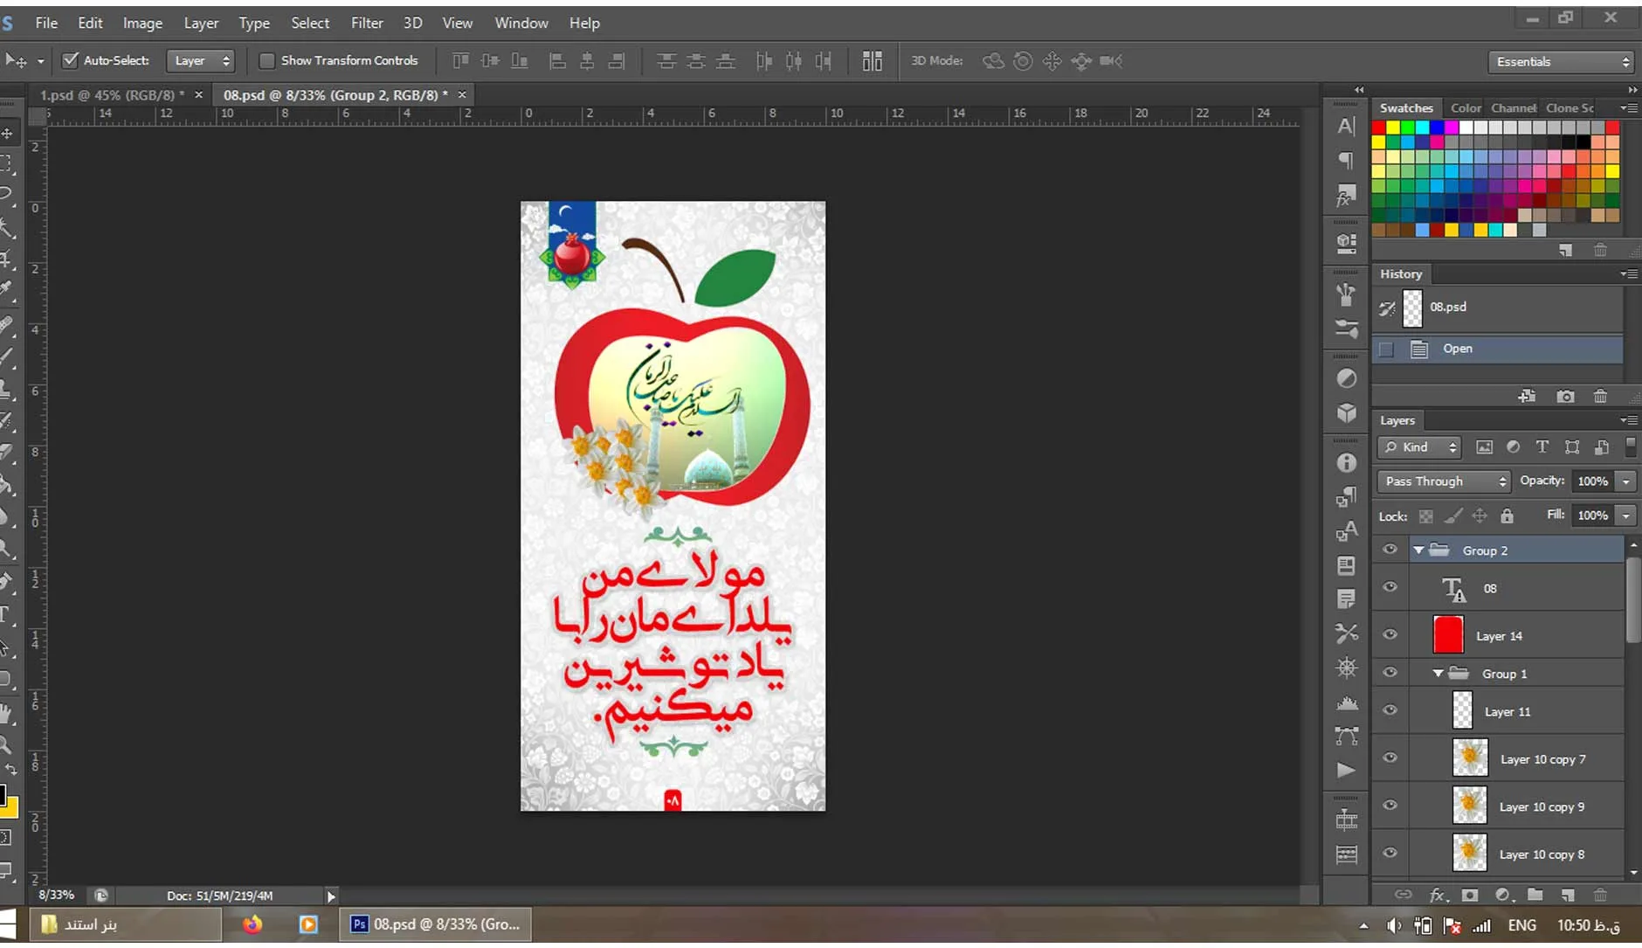Switch to the 1.psd document tab
This screenshot has width=1642, height=948.
pos(111,94)
